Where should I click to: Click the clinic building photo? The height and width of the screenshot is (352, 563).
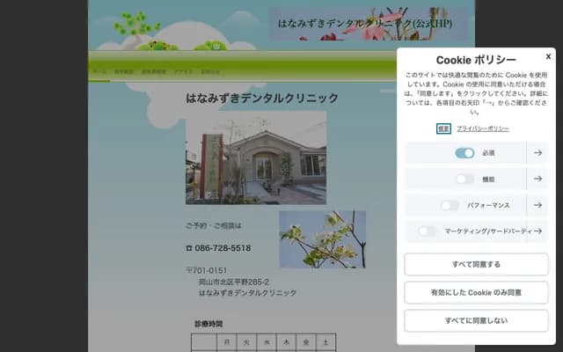[x=256, y=158]
